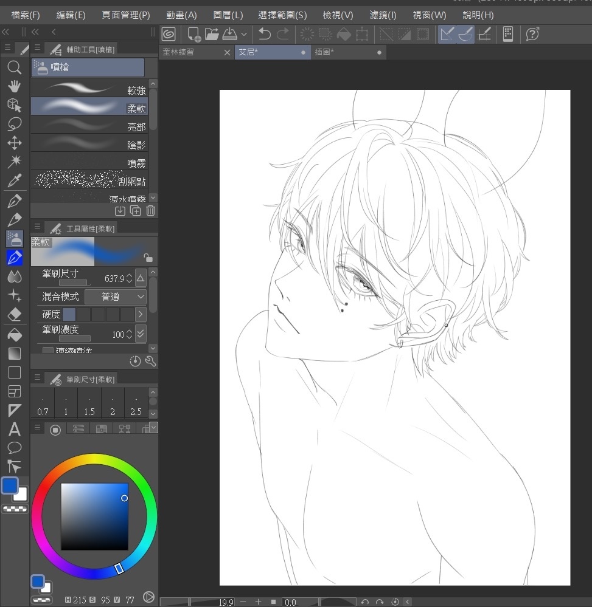Delete sub tool with trash icon
Viewport: 592px width, 607px height.
click(150, 211)
